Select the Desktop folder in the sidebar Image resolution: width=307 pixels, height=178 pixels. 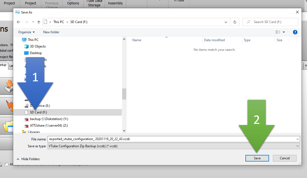[x=36, y=53]
